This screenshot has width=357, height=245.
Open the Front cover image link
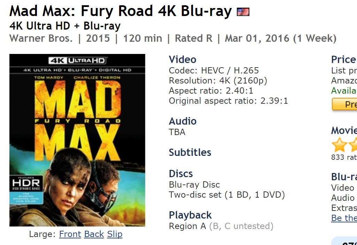(70, 234)
